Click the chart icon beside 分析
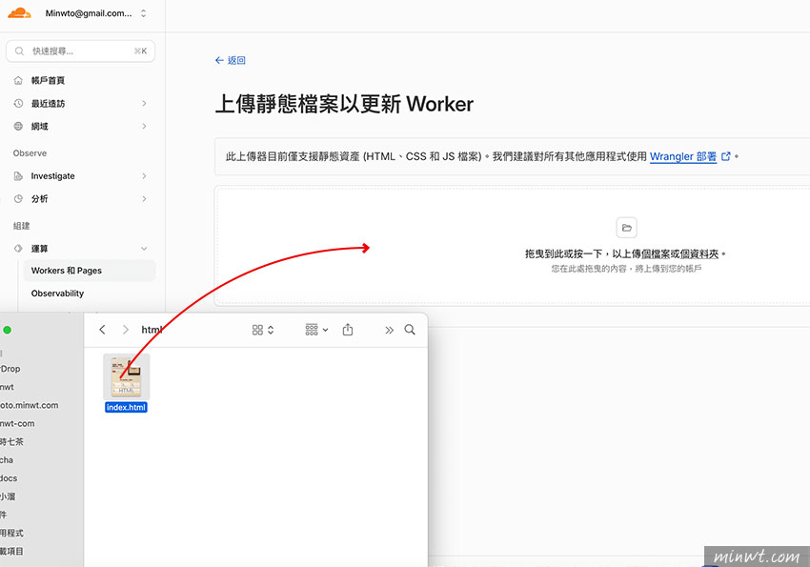 point(18,199)
